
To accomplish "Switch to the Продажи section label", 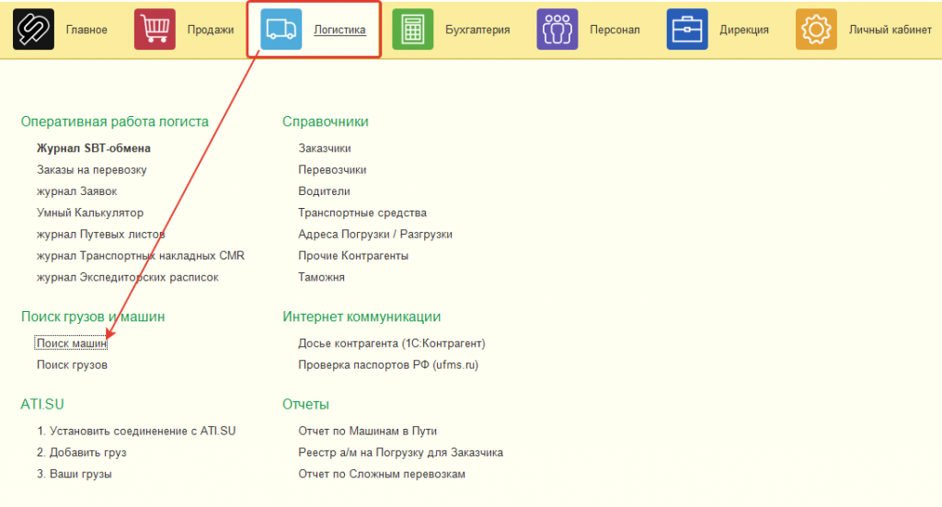I will 211,29.
